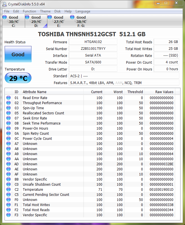Click the status orb beside Temperature attribute row
The image size is (185, 225).
[8, 190]
